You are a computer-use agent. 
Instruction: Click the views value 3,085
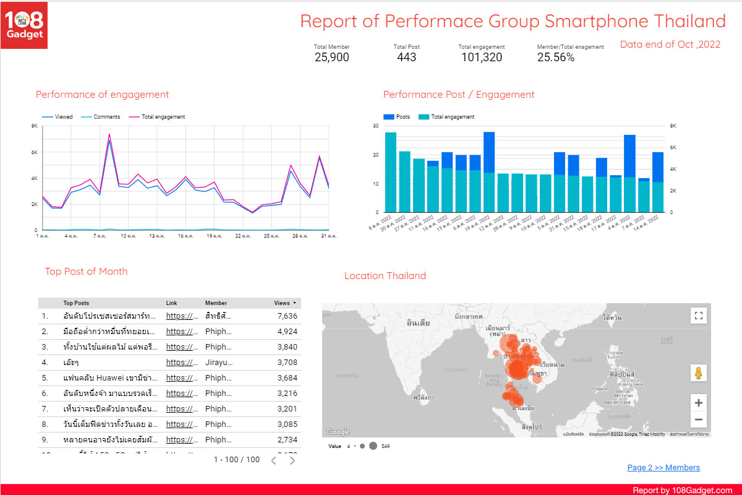click(x=288, y=424)
